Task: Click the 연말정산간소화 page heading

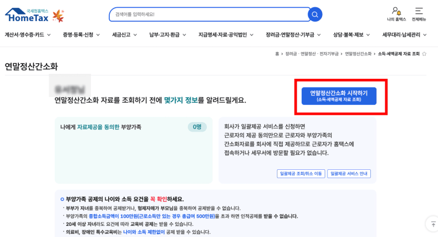Action: (31, 67)
